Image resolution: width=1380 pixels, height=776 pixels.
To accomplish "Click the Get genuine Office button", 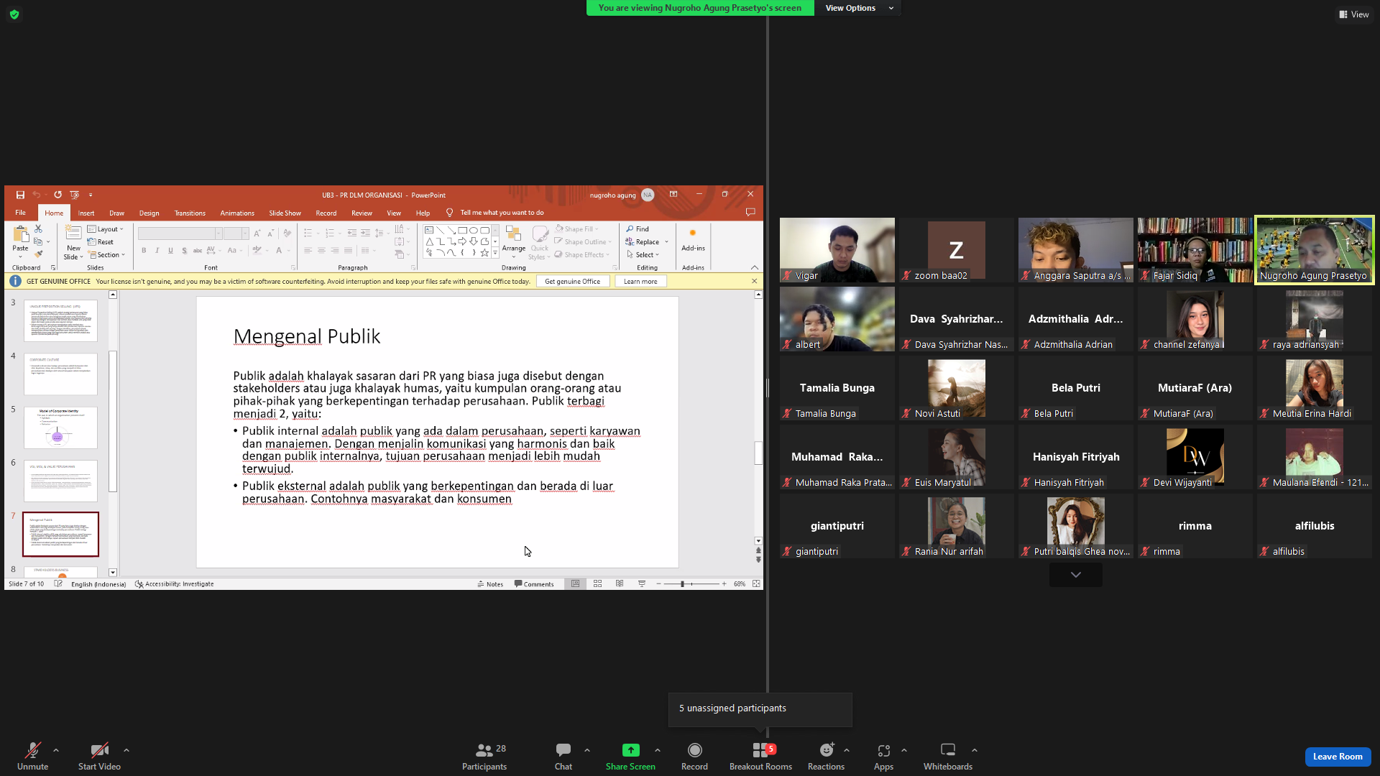I will pyautogui.click(x=572, y=282).
